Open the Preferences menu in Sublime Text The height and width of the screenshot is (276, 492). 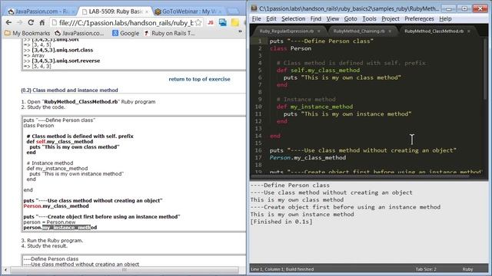419,18
